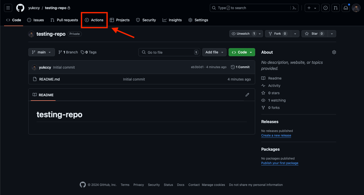Open the Insights tab
The height and width of the screenshot is (195, 364).
[x=172, y=20]
